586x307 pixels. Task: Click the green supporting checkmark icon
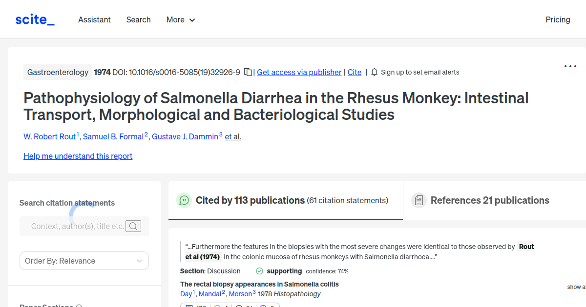[x=258, y=271]
